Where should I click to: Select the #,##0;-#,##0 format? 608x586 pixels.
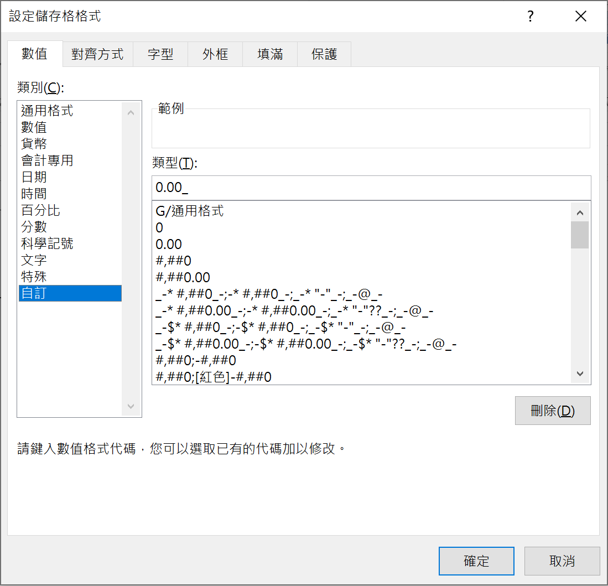coord(362,360)
